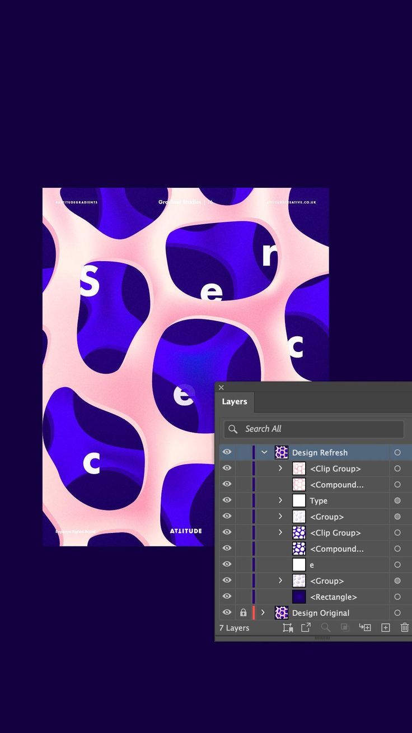Hide purple-thumbnail <Compound...> via its eye
Image resolution: width=412 pixels, height=733 pixels.
227,548
